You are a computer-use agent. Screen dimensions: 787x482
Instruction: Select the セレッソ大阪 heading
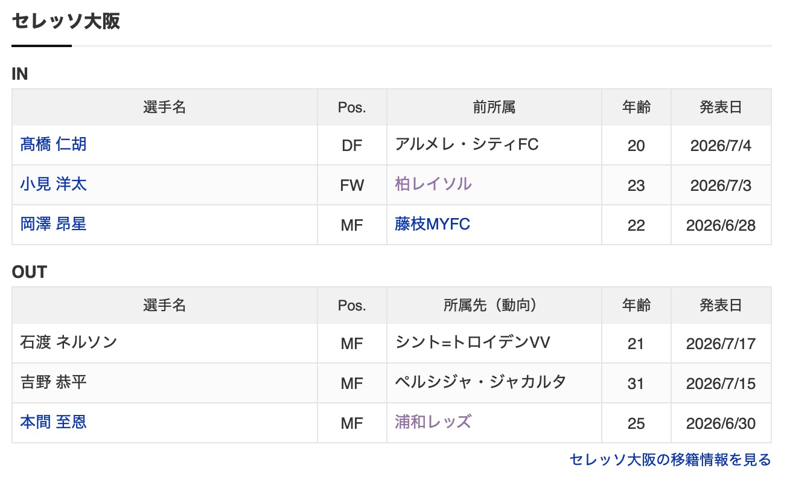tap(66, 21)
